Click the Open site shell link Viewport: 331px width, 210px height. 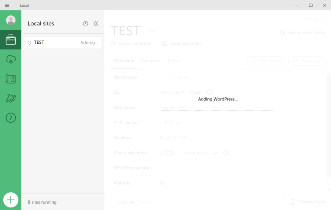[181, 43]
